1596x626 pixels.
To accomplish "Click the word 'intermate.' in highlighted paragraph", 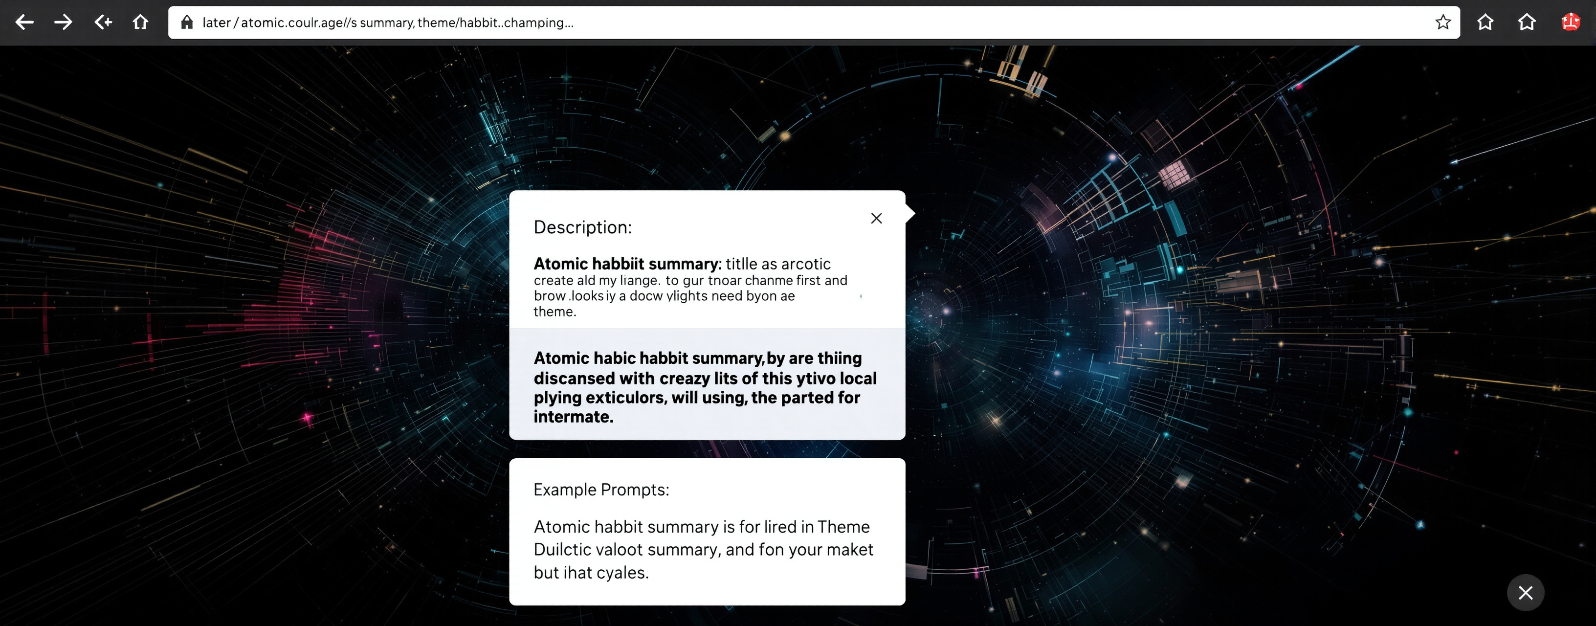I will pos(573,417).
